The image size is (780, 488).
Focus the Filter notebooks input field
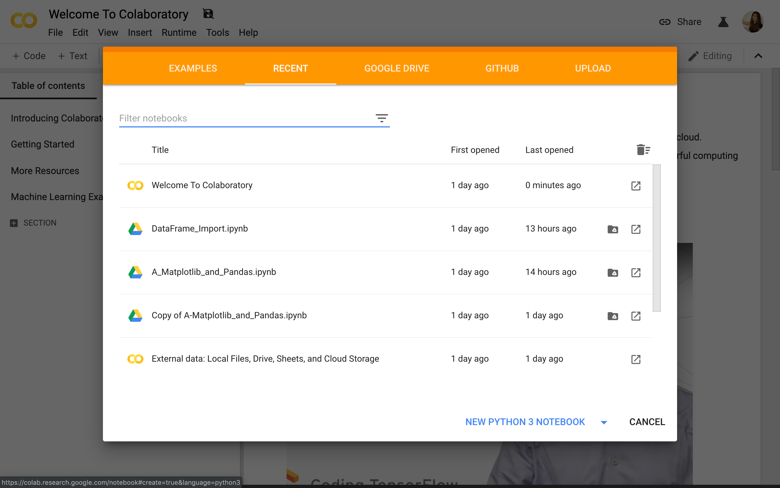pos(245,118)
